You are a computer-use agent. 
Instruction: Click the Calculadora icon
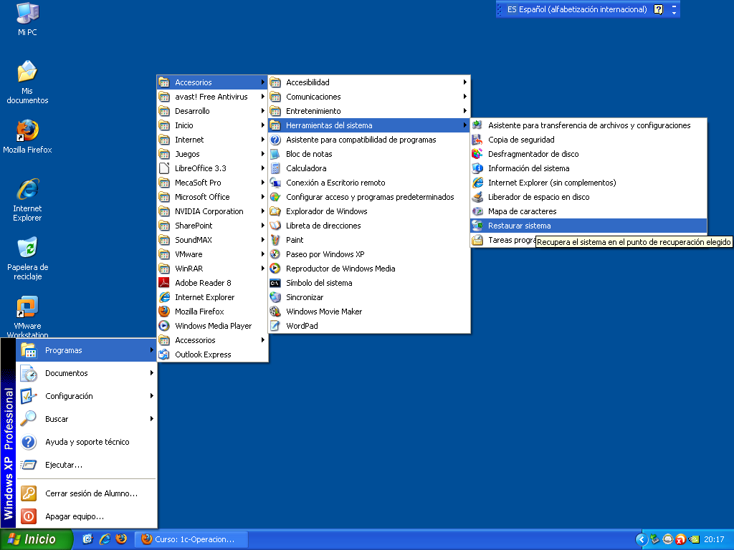275,168
